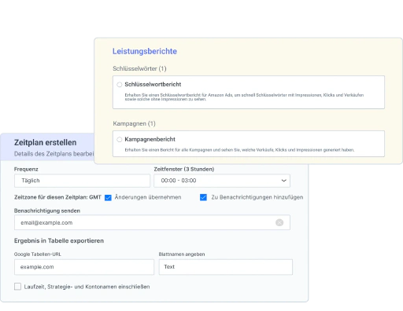The width and height of the screenshot is (403, 311).
Task: Click the Kampagnenbericht card title
Action: [x=150, y=139]
